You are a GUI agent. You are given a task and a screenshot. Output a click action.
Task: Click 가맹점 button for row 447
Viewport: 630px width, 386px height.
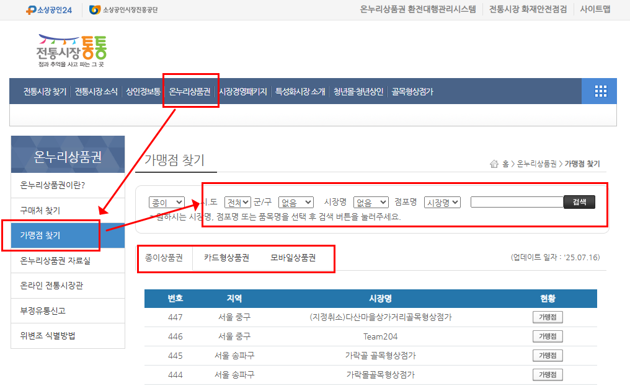click(548, 317)
